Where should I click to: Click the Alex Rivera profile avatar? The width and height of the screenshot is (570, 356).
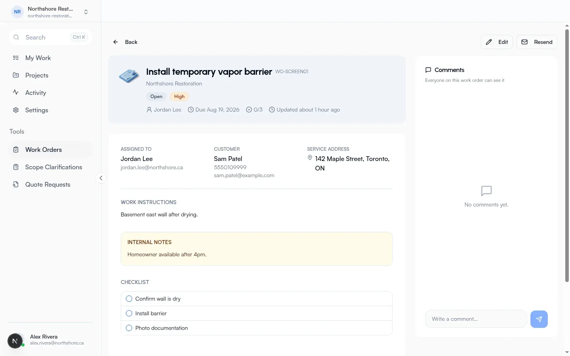coord(15,341)
